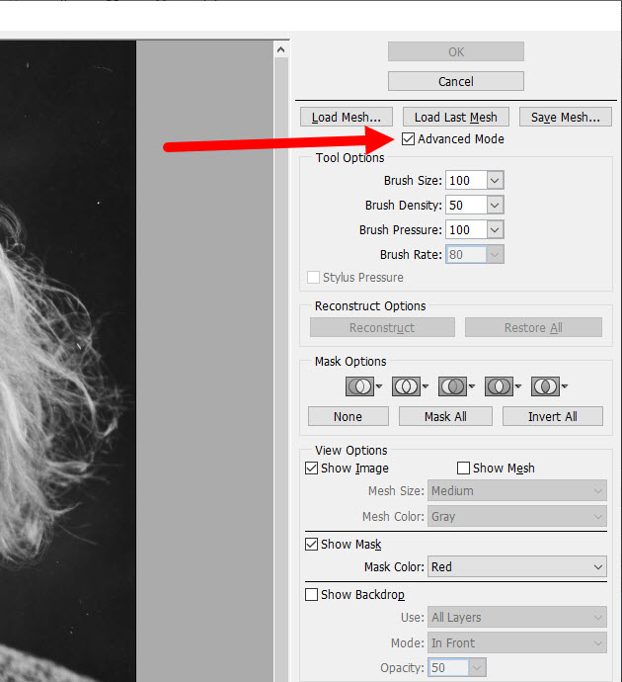Click into the Brush Size value field
The image size is (622, 682).
(466, 180)
